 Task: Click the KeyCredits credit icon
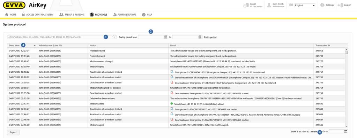coord(246,5)
